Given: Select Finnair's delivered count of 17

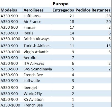Looking at the screenshot, I should tap(63, 27).
